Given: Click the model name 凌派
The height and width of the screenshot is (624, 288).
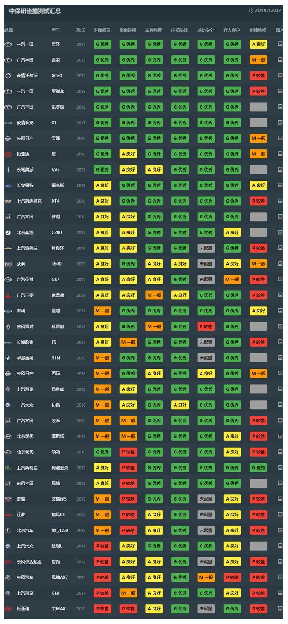Looking at the screenshot, I should point(56,421).
